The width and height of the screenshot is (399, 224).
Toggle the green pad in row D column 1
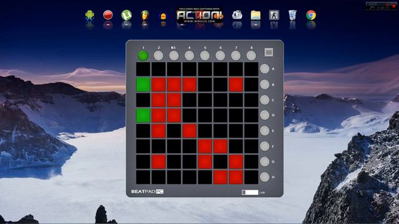point(143,115)
